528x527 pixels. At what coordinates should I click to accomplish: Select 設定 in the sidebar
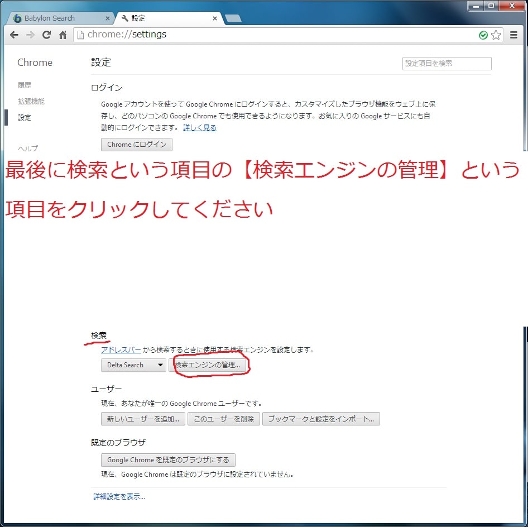[x=25, y=118]
